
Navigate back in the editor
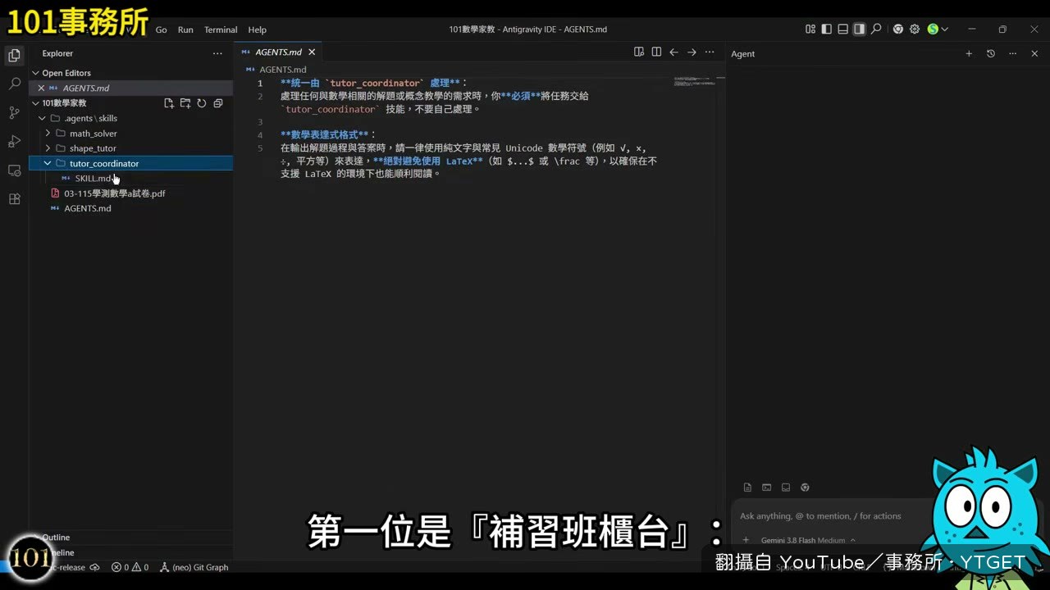(673, 52)
